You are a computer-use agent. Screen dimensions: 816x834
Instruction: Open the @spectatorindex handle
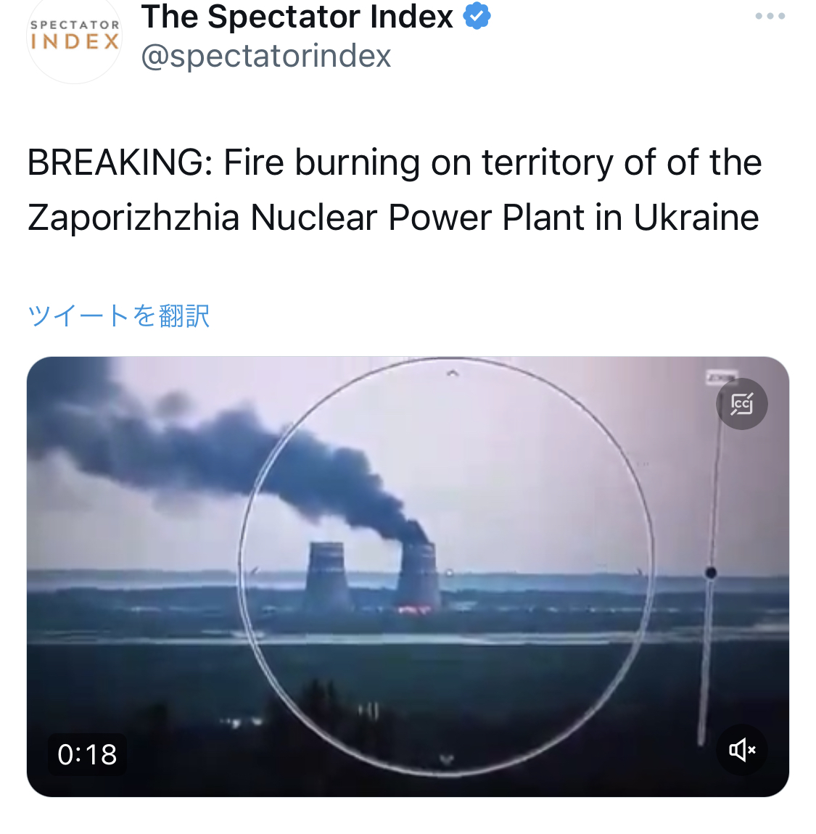[x=266, y=55]
